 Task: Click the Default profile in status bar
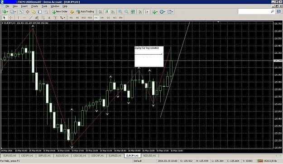[x=138, y=161]
